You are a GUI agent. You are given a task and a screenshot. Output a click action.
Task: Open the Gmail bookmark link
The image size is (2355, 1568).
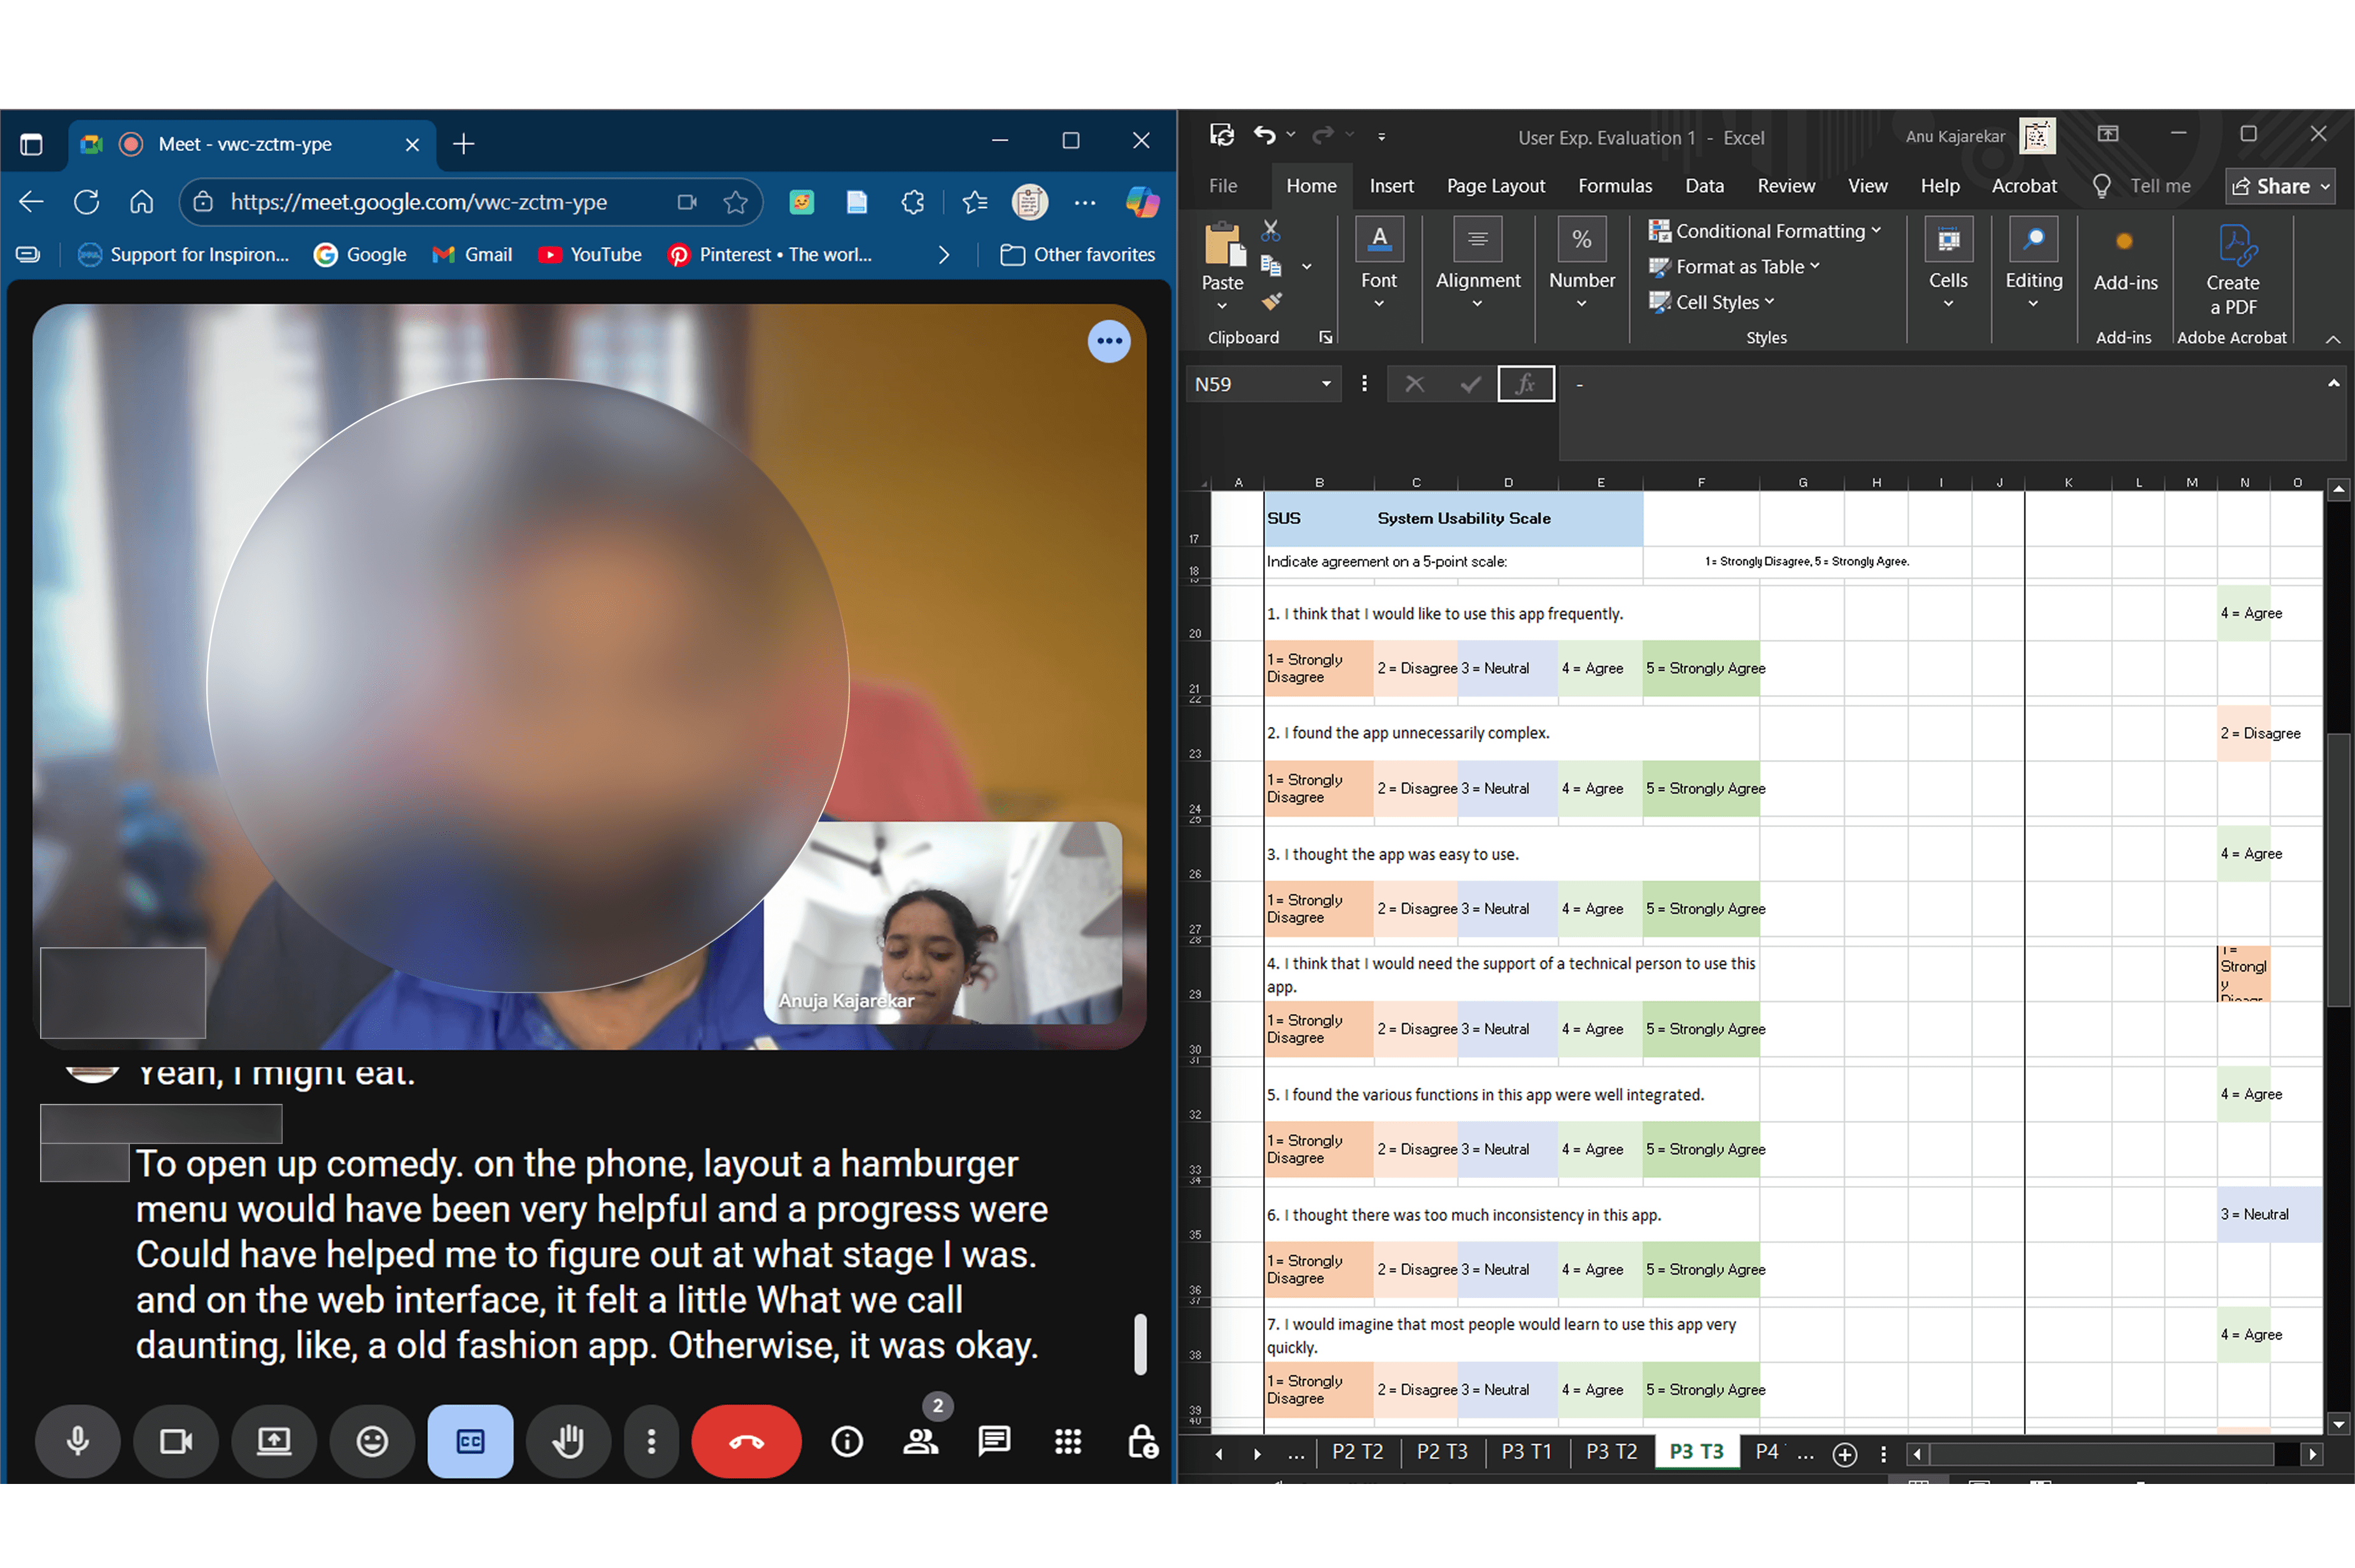tap(472, 255)
